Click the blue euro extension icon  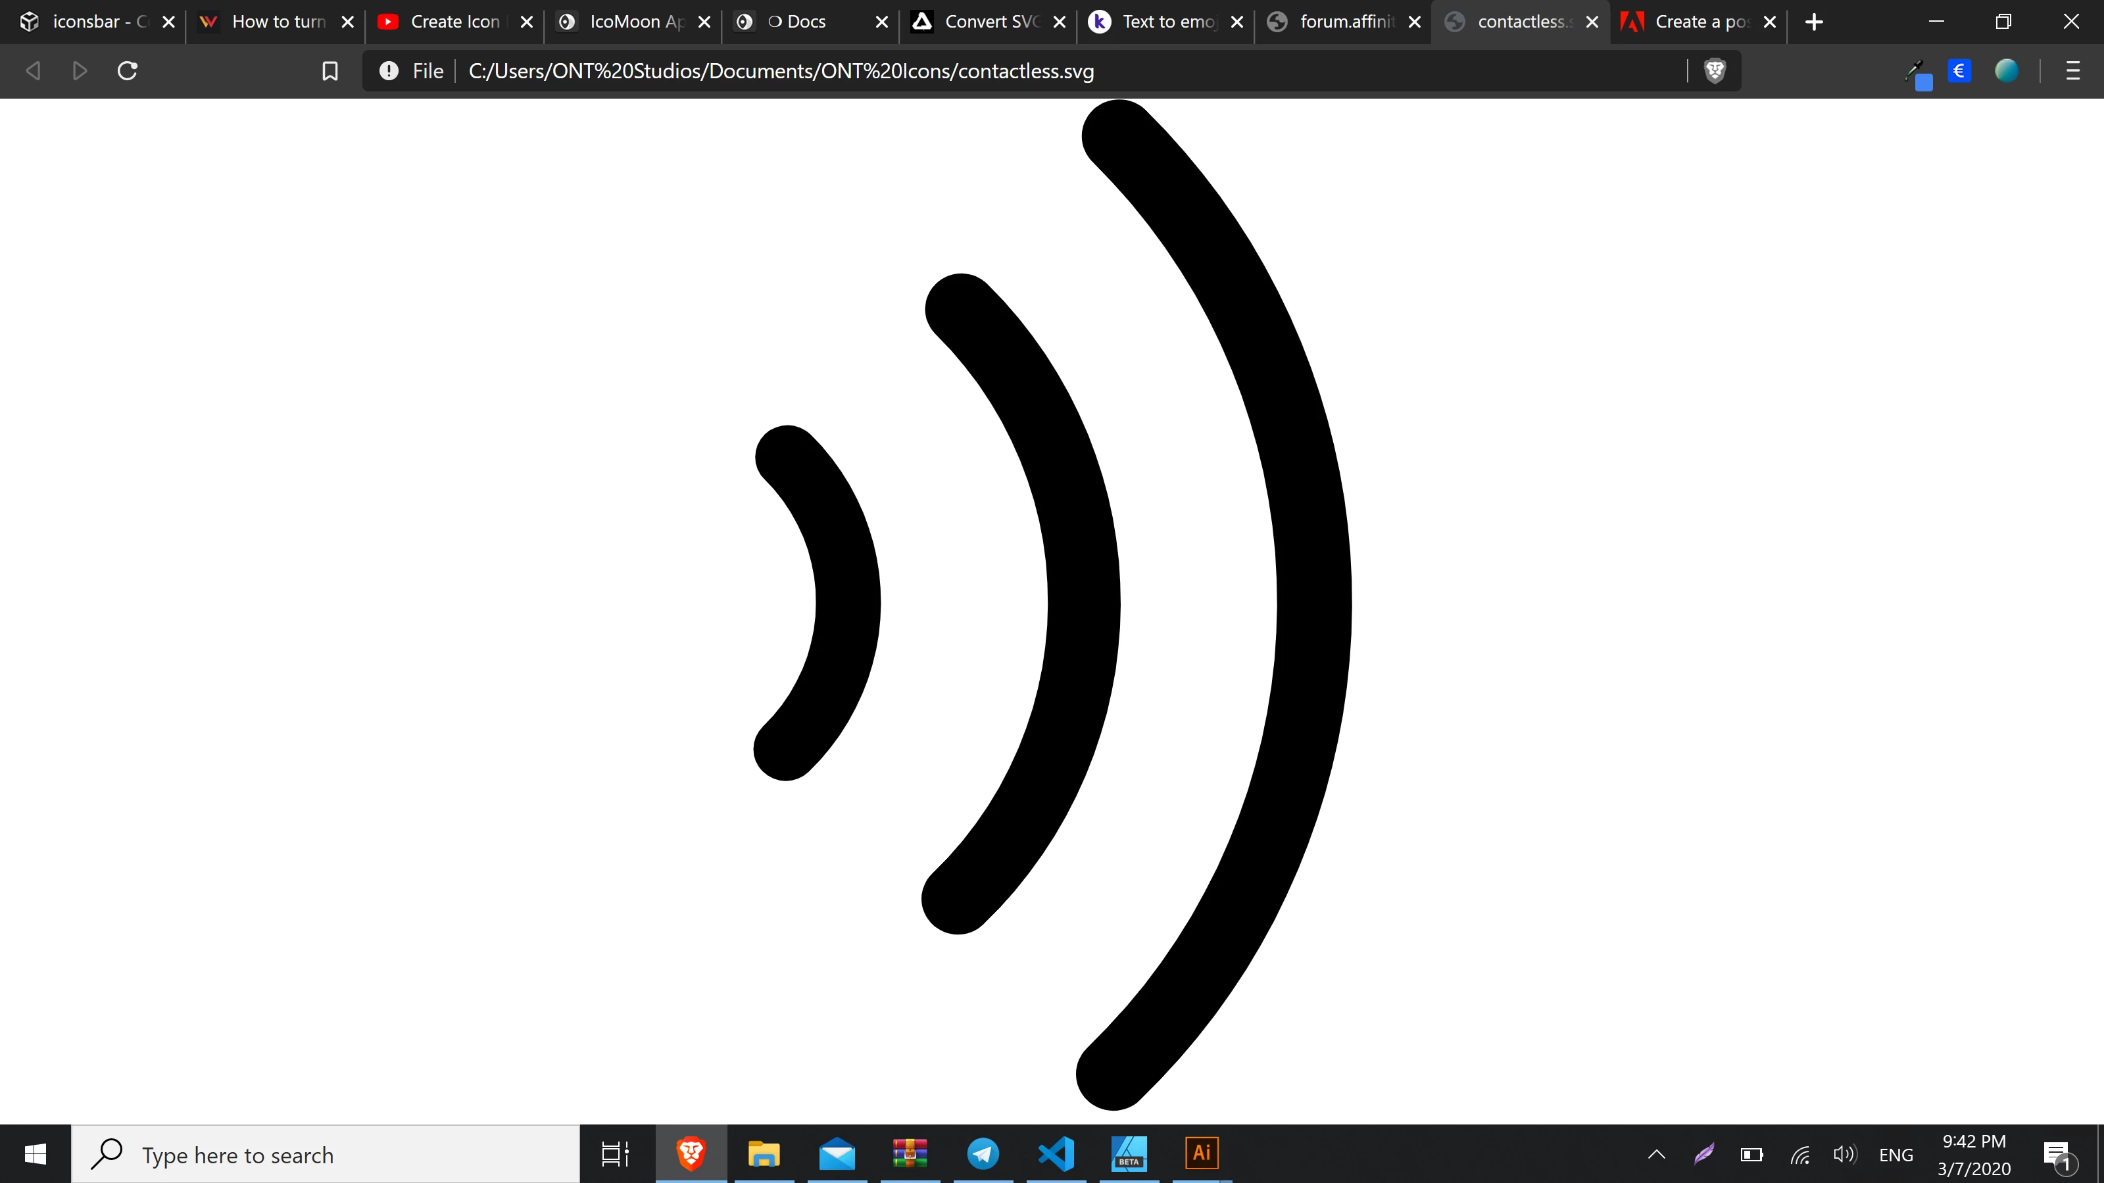click(1959, 71)
